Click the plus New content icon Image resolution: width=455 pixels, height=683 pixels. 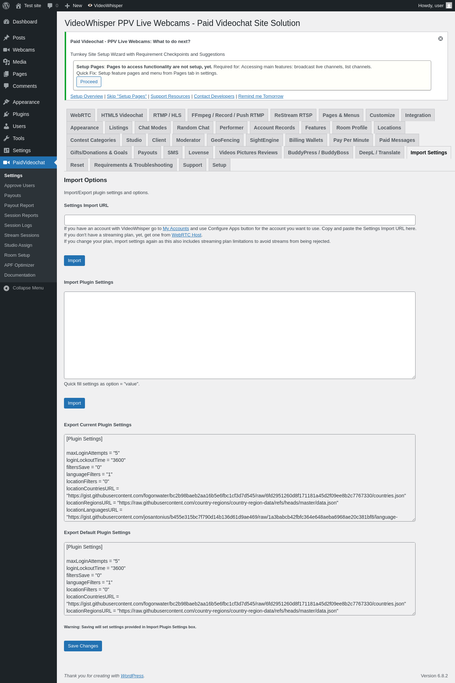point(67,6)
